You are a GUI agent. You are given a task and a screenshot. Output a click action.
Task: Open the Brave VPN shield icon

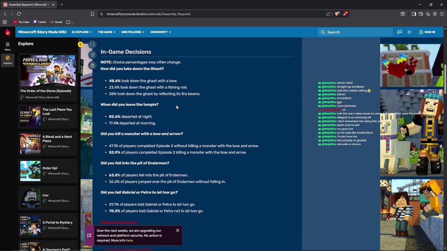point(435,14)
